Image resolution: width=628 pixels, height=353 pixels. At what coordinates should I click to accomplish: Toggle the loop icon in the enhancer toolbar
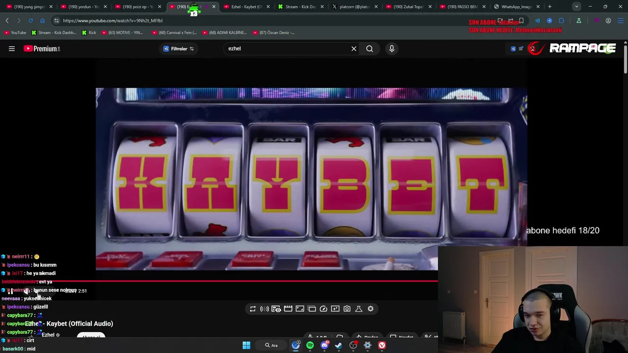click(x=253, y=309)
